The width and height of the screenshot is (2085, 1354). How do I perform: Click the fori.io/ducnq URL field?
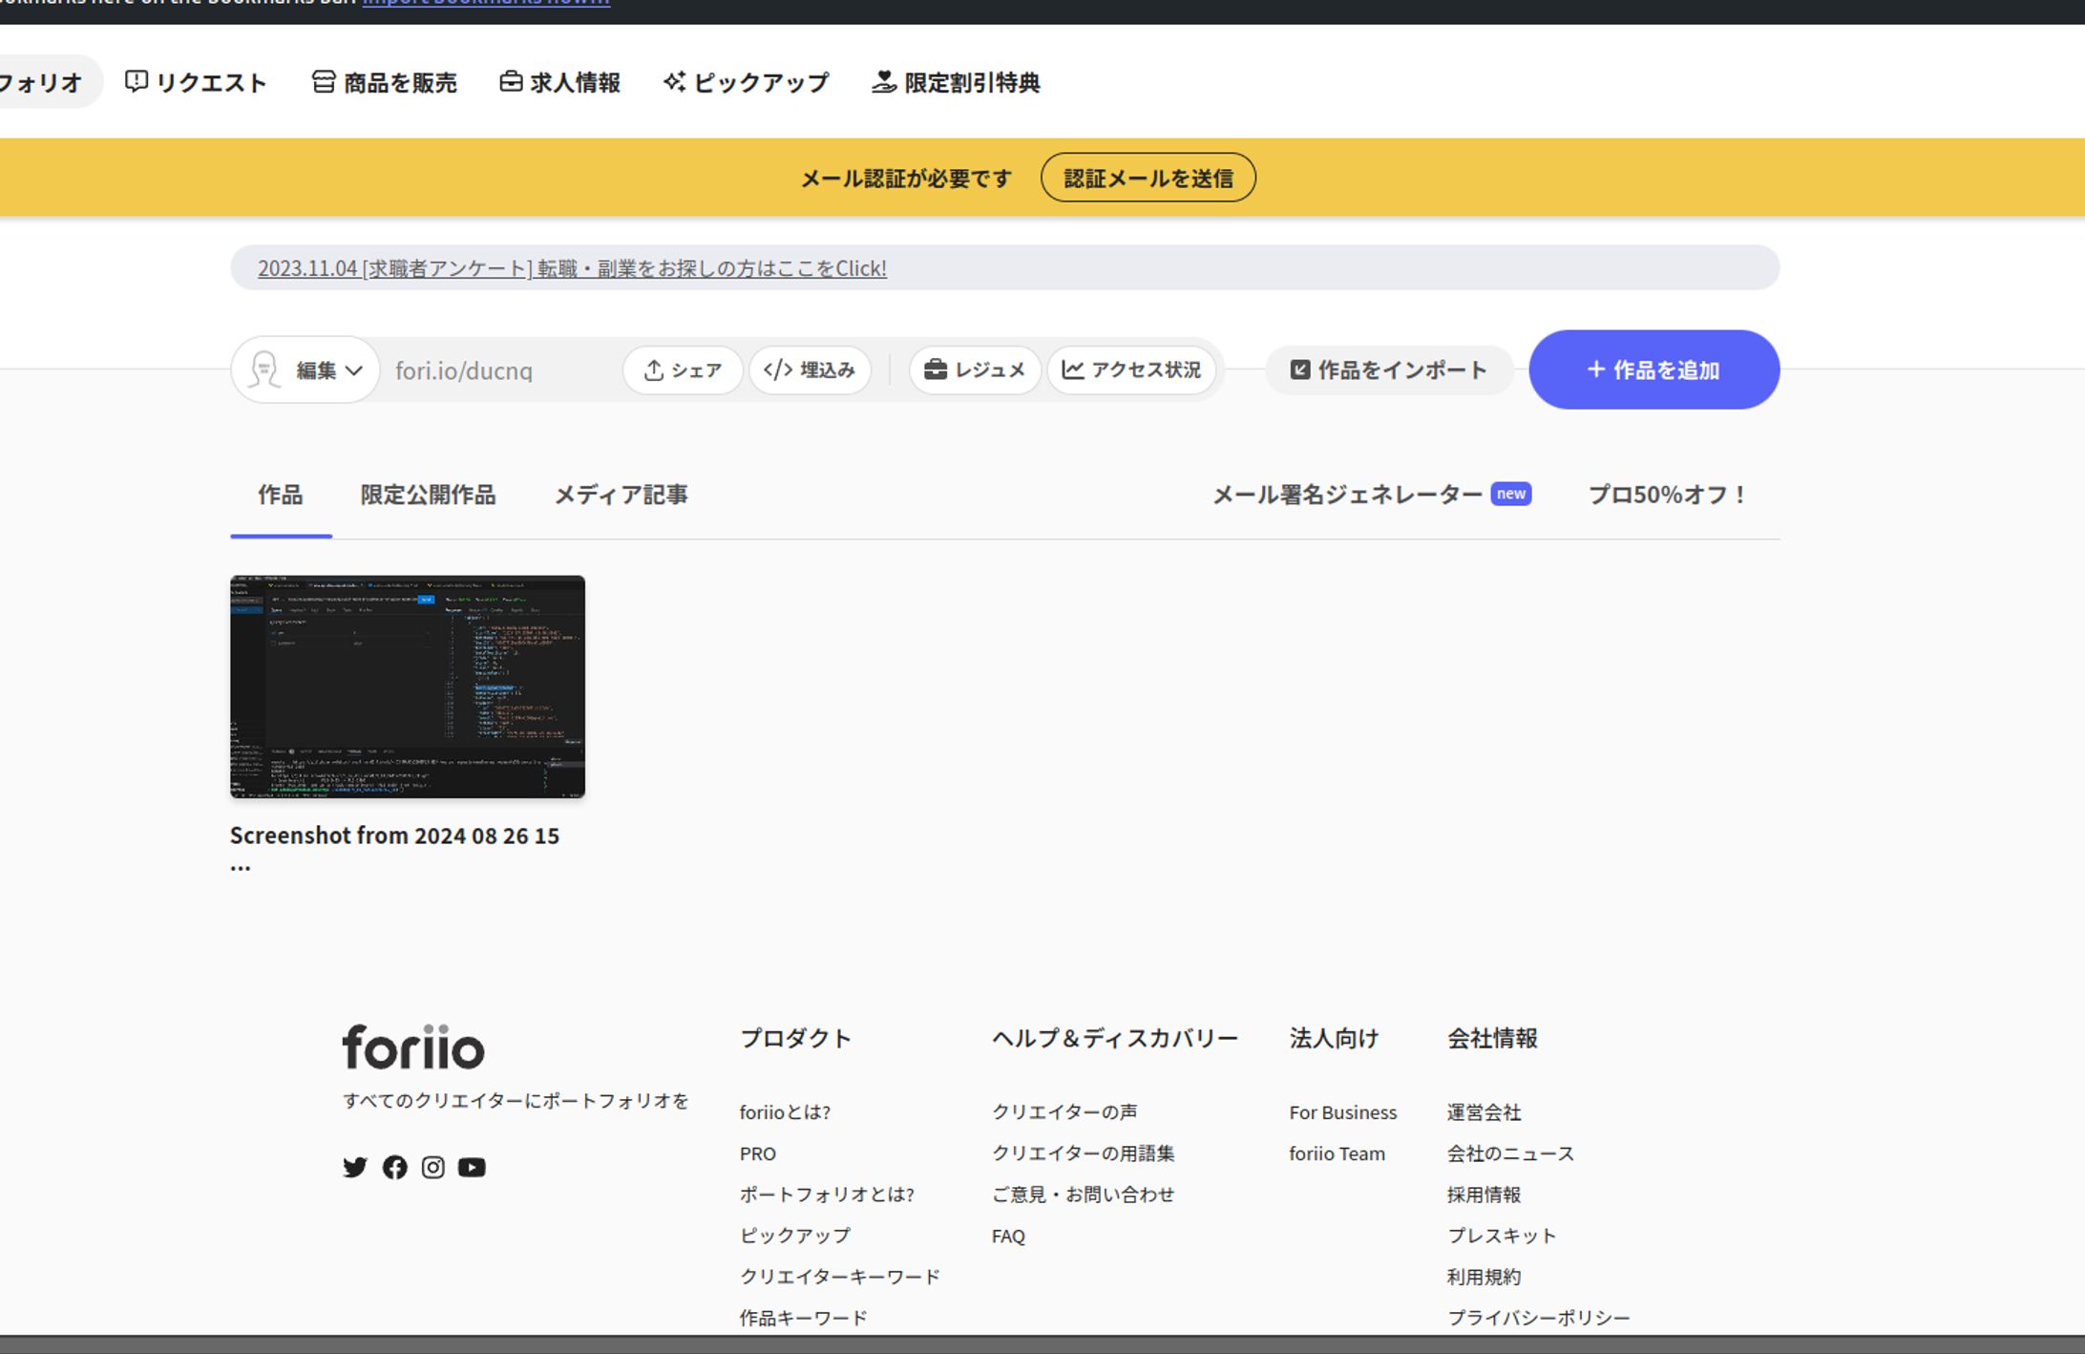[x=464, y=370]
